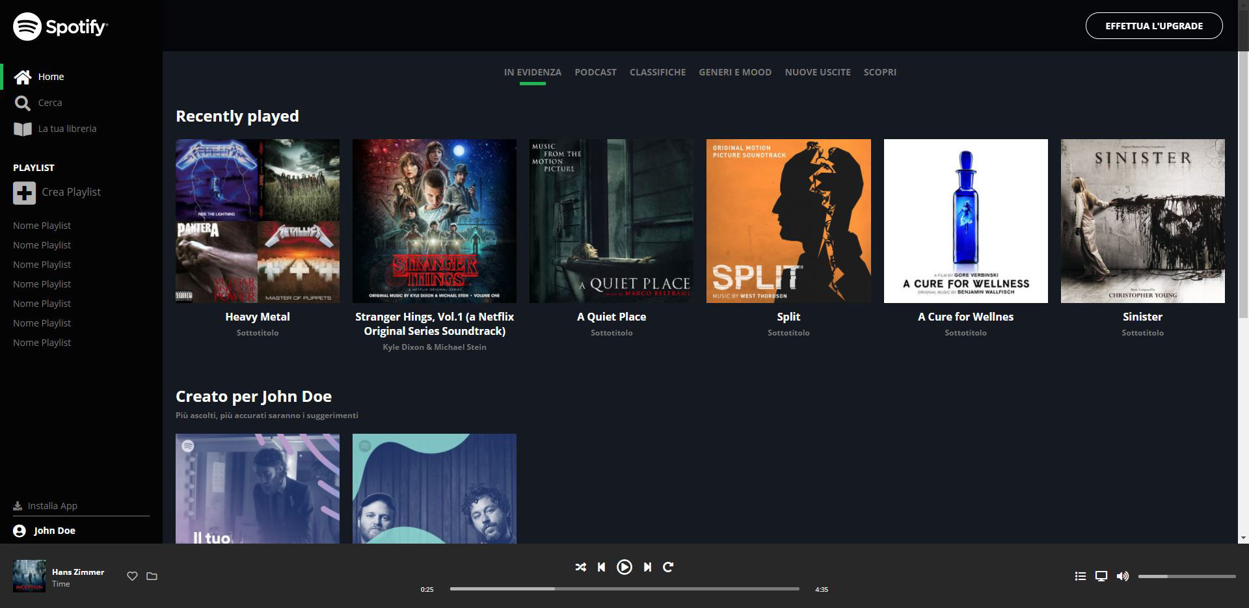The image size is (1249, 608).
Task: Click the plus icon for Crea Playlist
Action: pos(24,192)
